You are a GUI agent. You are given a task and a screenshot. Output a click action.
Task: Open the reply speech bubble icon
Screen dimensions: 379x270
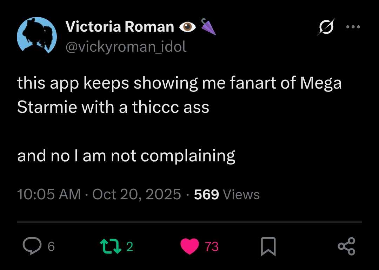(32, 246)
